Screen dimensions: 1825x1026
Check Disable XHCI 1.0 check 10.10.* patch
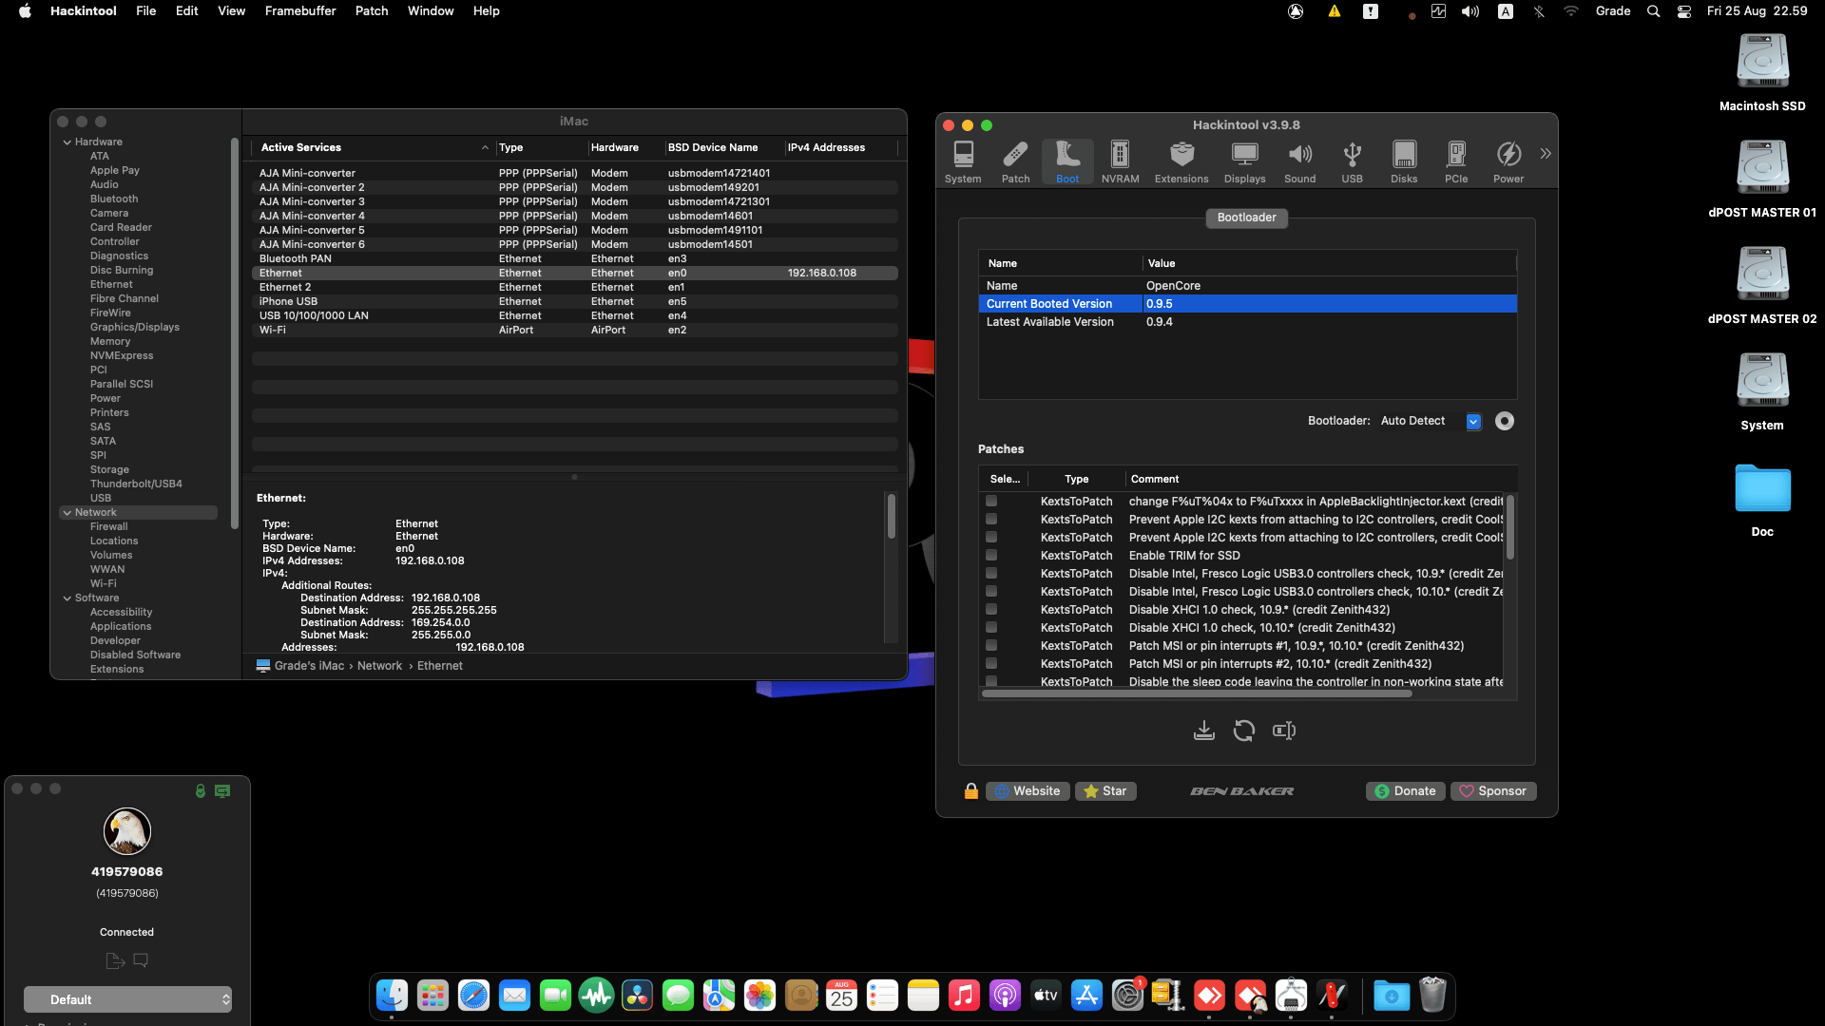tap(991, 627)
